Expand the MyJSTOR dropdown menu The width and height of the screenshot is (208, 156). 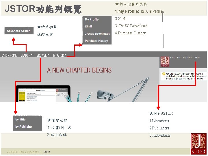point(60,55)
